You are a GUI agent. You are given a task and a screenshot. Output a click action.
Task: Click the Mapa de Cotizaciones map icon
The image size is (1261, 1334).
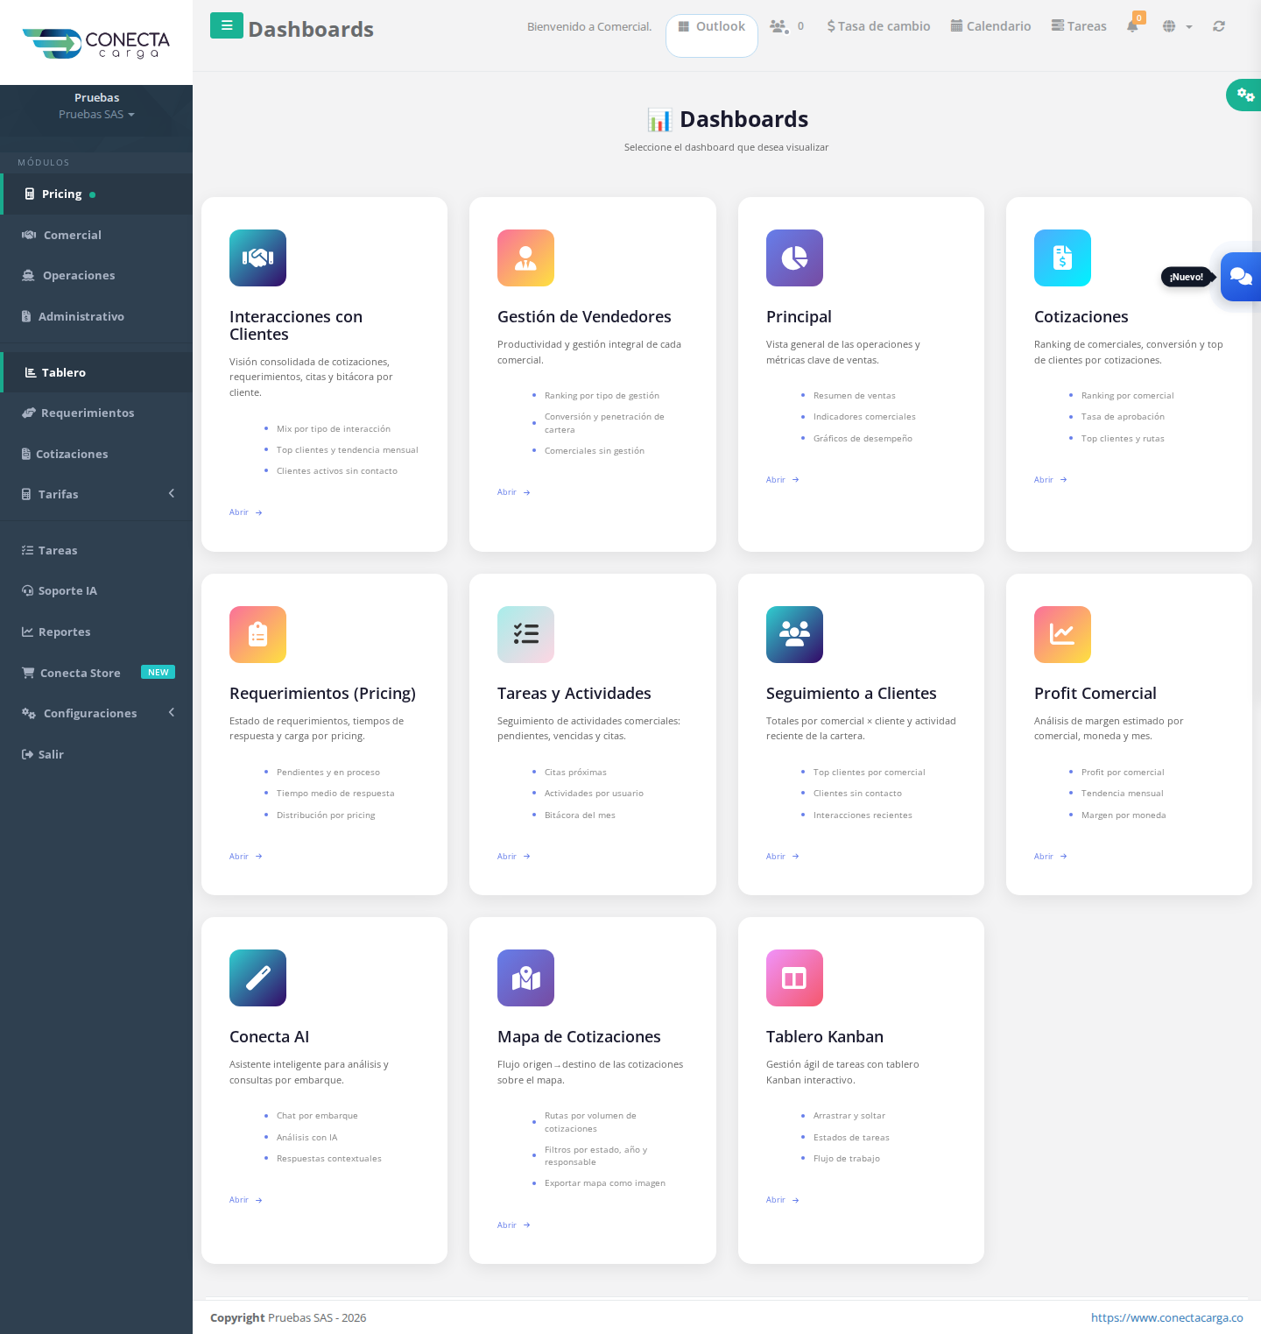point(525,978)
